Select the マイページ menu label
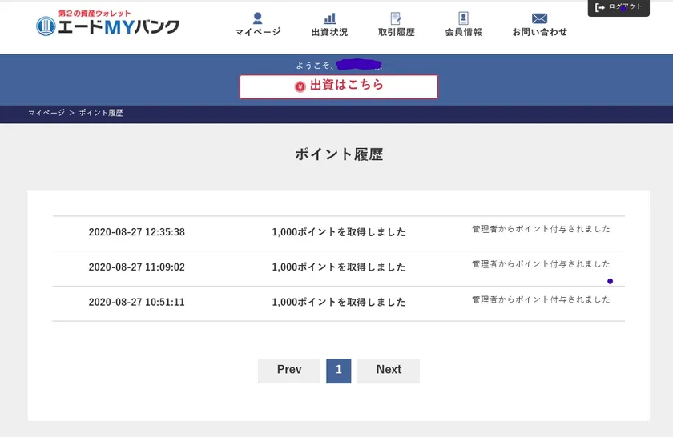673x437 pixels. pyautogui.click(x=257, y=32)
